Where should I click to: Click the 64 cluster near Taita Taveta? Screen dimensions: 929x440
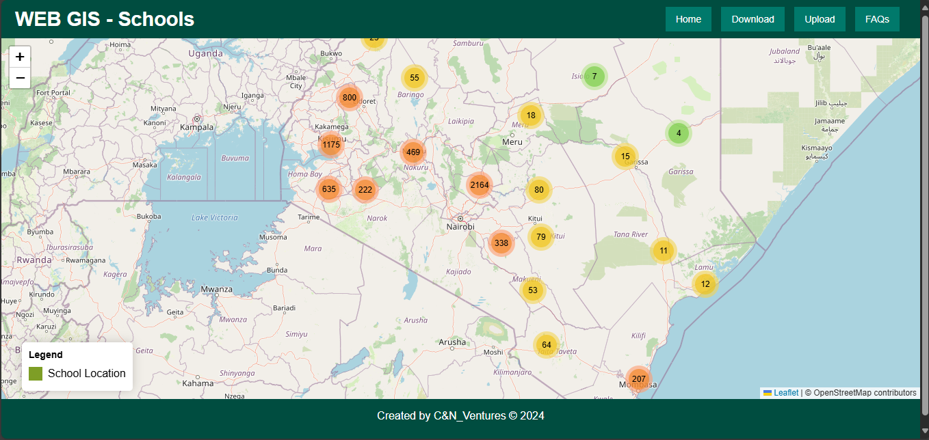click(547, 345)
